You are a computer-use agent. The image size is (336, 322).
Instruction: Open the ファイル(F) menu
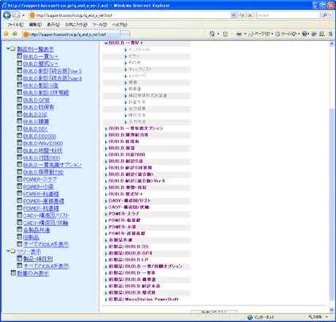coord(15,25)
